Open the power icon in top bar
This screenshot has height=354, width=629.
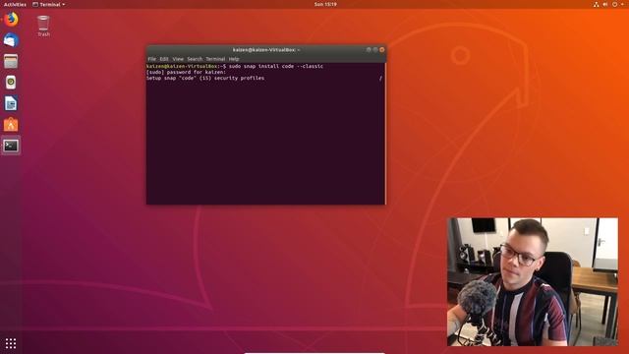coord(614,4)
